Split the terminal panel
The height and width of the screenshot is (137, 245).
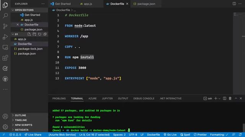click(x=225, y=98)
